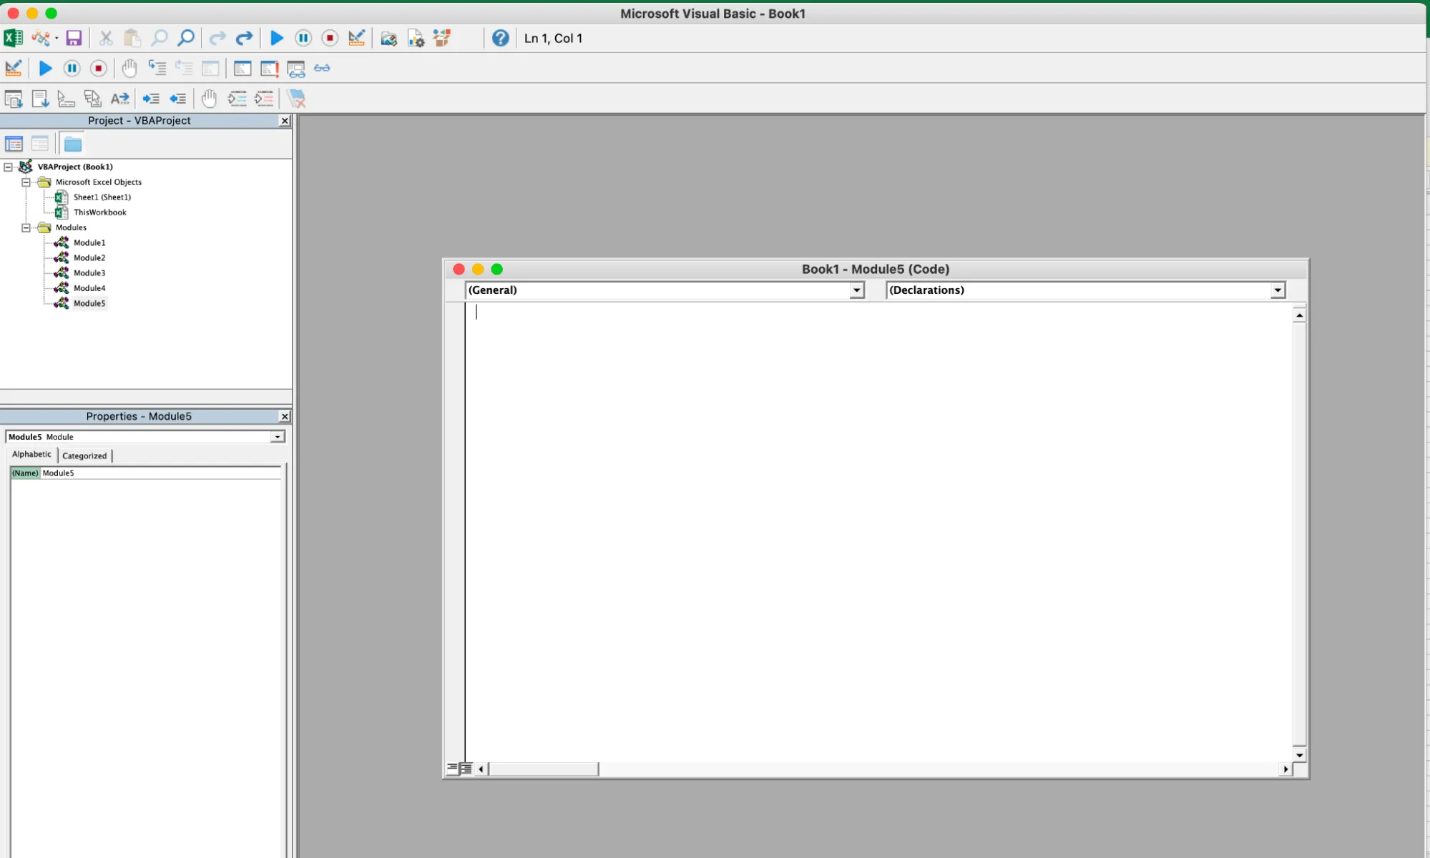Select the Alphabetic properties tab
The width and height of the screenshot is (1430, 858).
tap(31, 454)
